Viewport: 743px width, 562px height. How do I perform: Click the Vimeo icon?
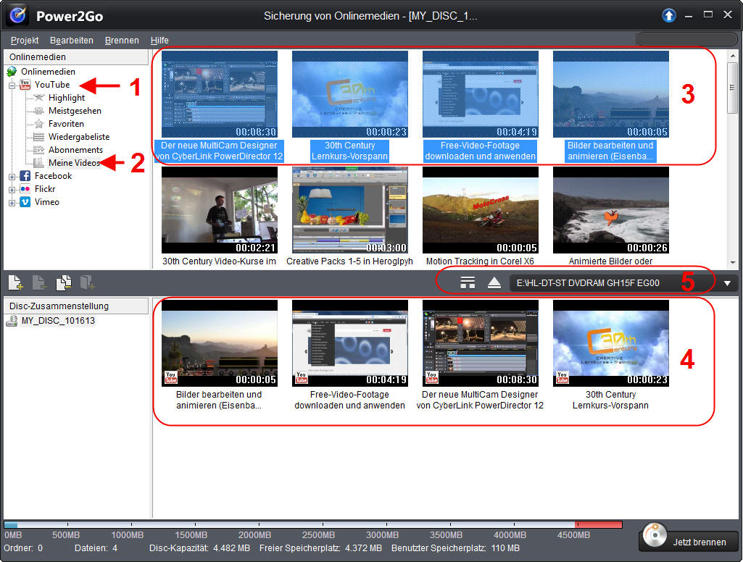(x=25, y=201)
